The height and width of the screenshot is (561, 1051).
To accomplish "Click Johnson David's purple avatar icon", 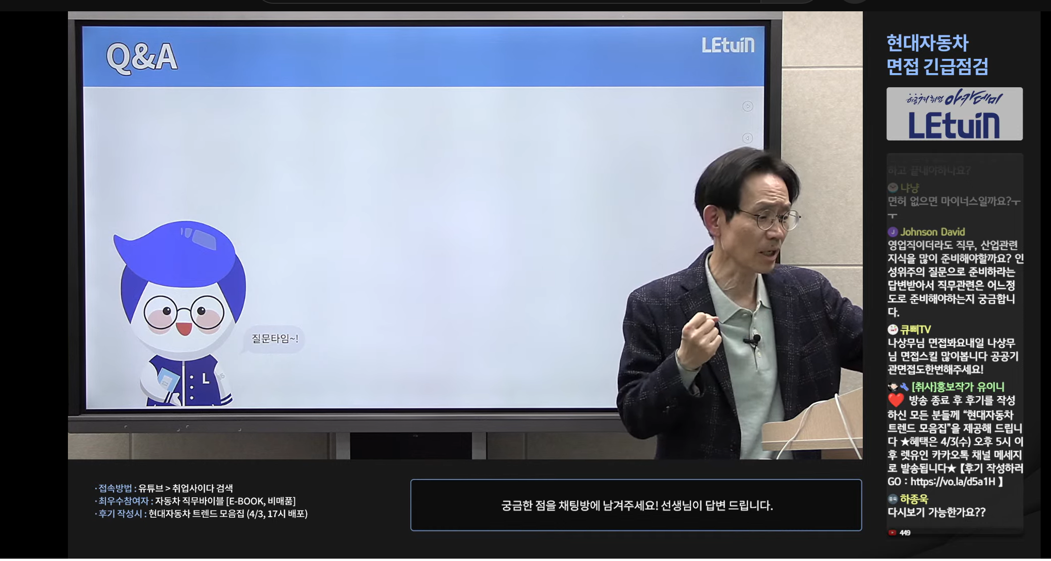I will 893,232.
